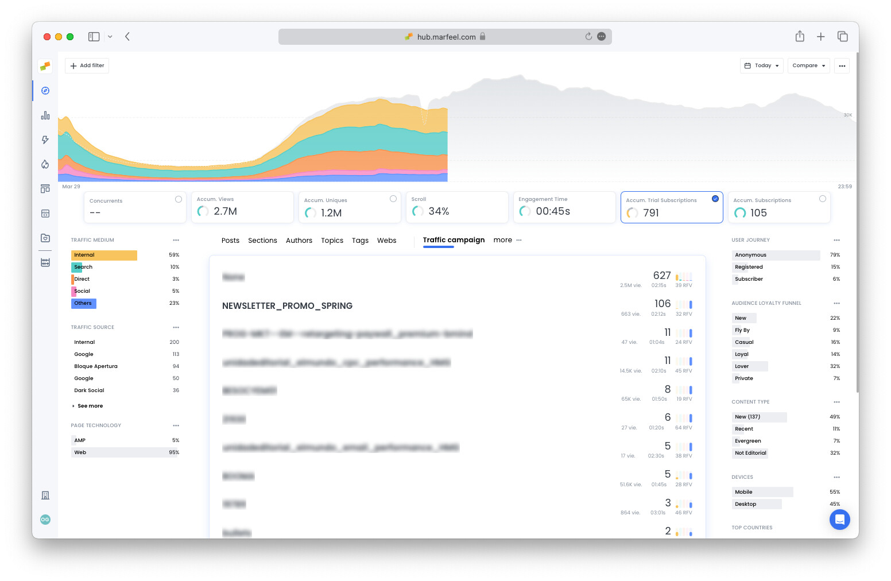Enable the Concurrents metric selector circle
Viewport: 891px width, 581px height.
pyautogui.click(x=178, y=199)
